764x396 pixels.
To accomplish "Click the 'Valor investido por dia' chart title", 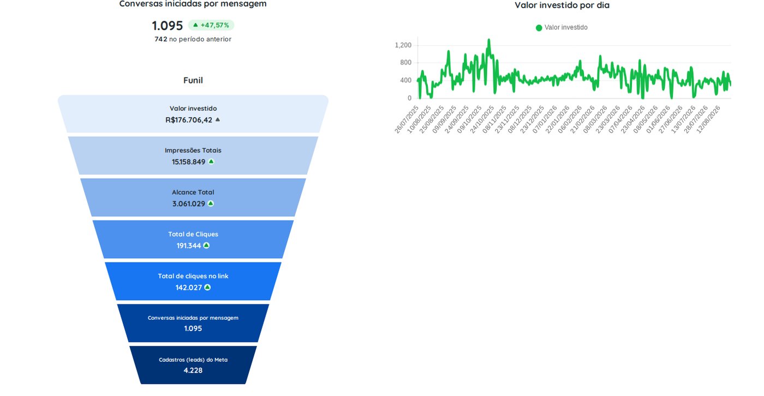I will click(x=562, y=5).
